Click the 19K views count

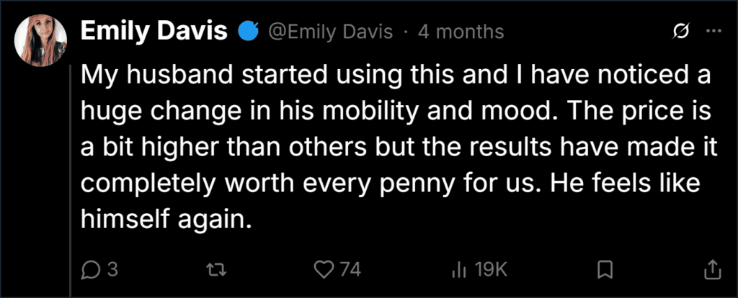coord(490,270)
